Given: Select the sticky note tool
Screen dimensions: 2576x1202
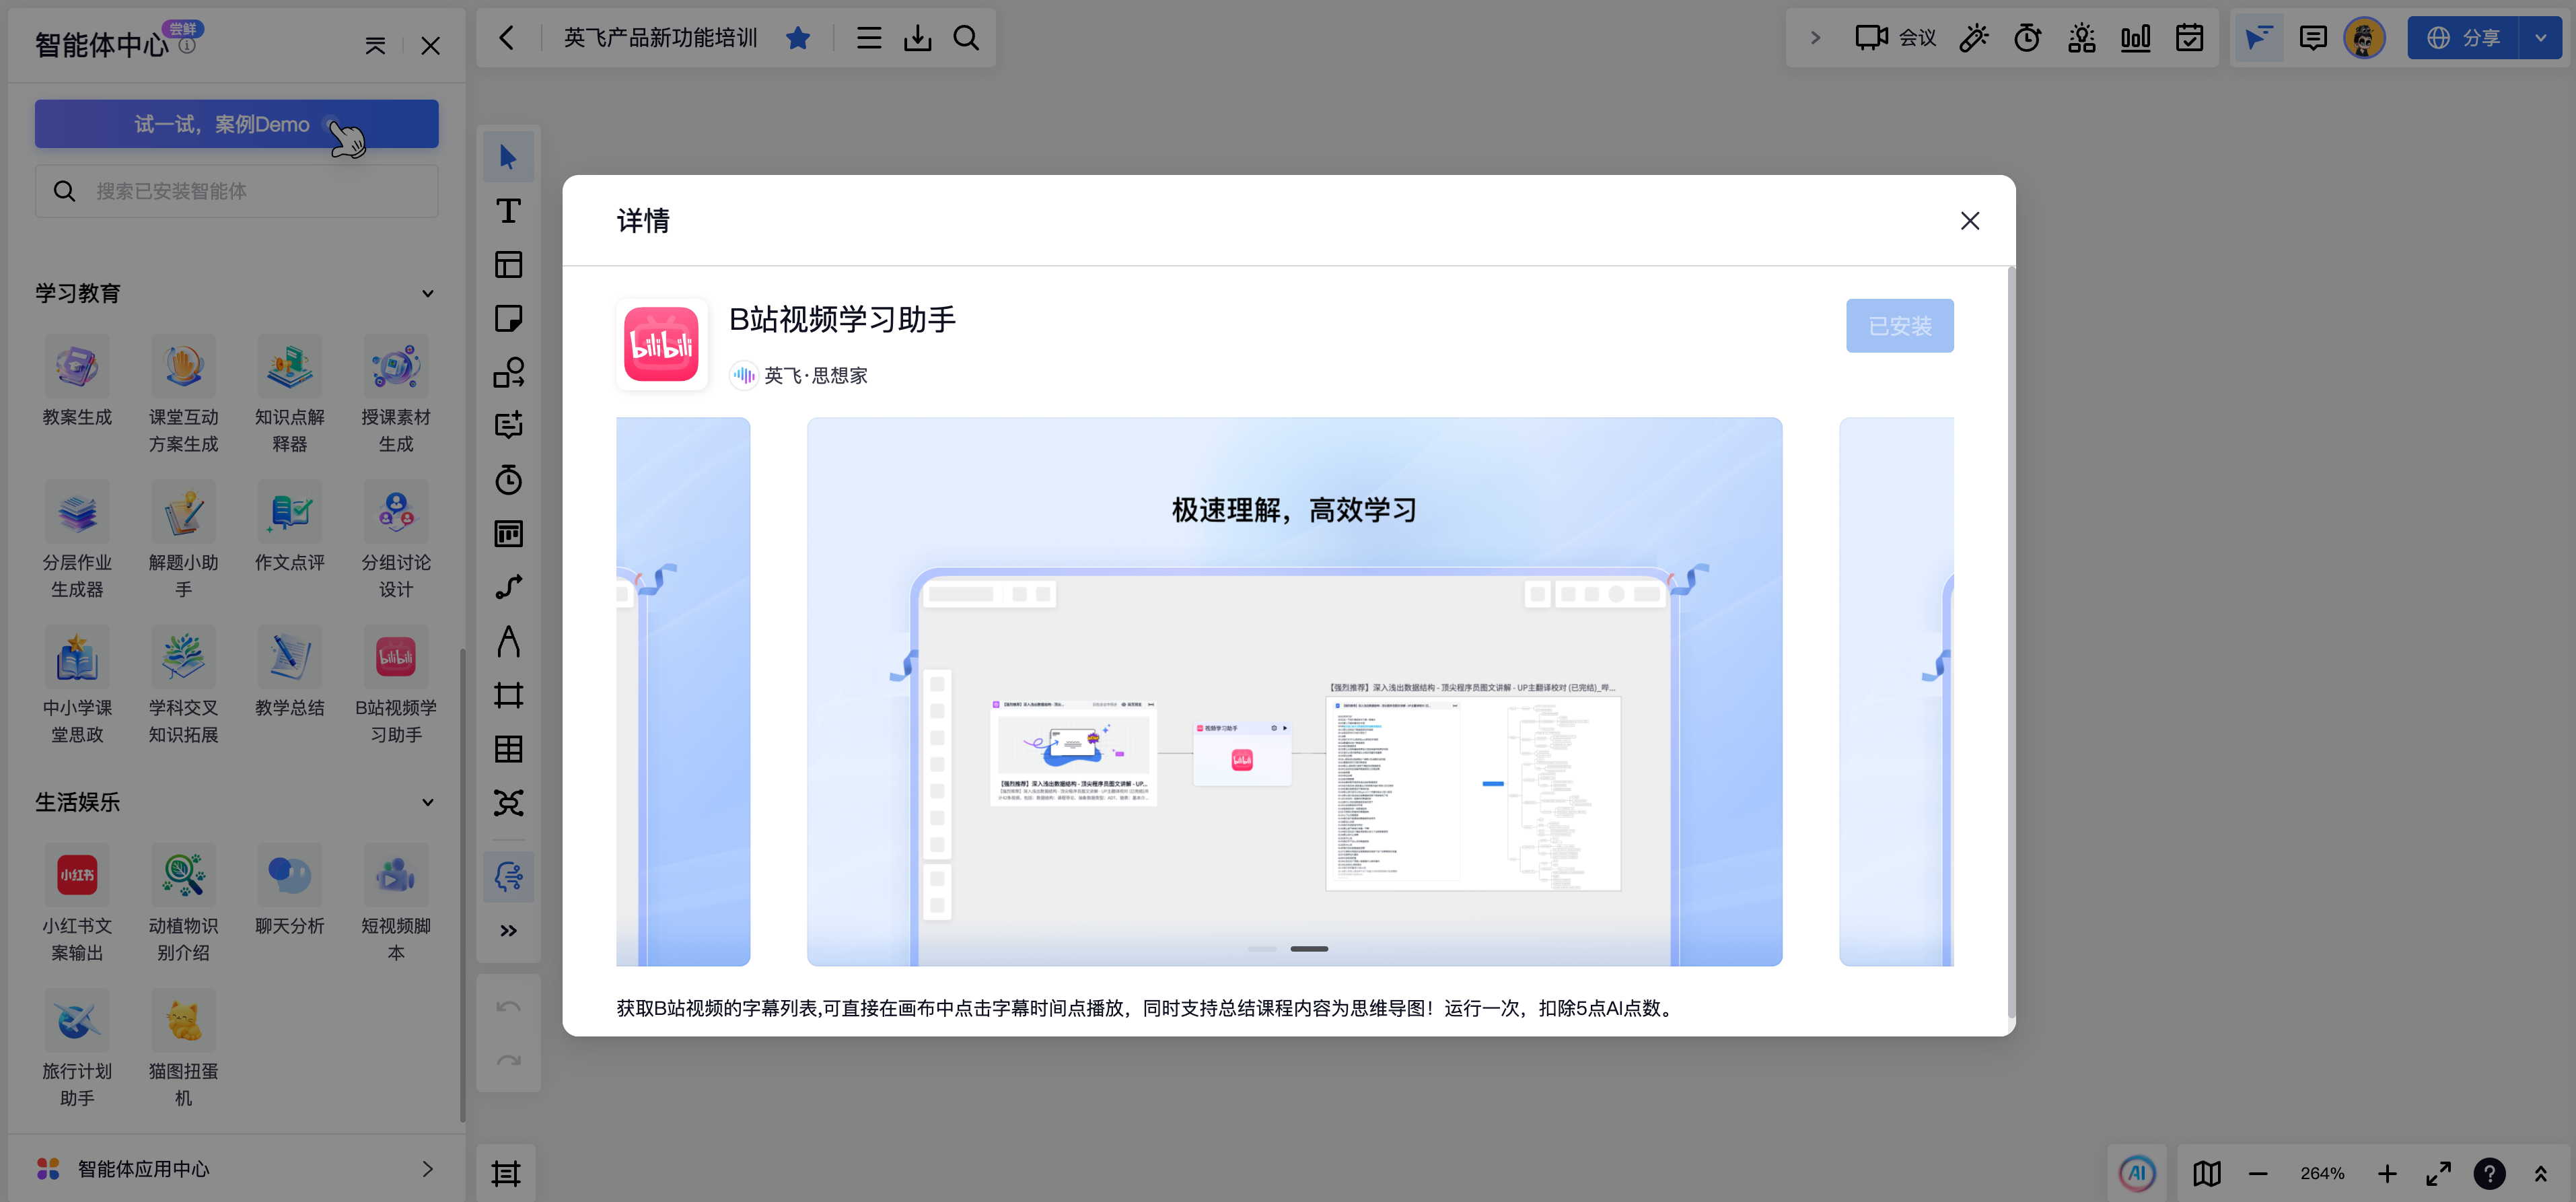Looking at the screenshot, I should tap(508, 319).
